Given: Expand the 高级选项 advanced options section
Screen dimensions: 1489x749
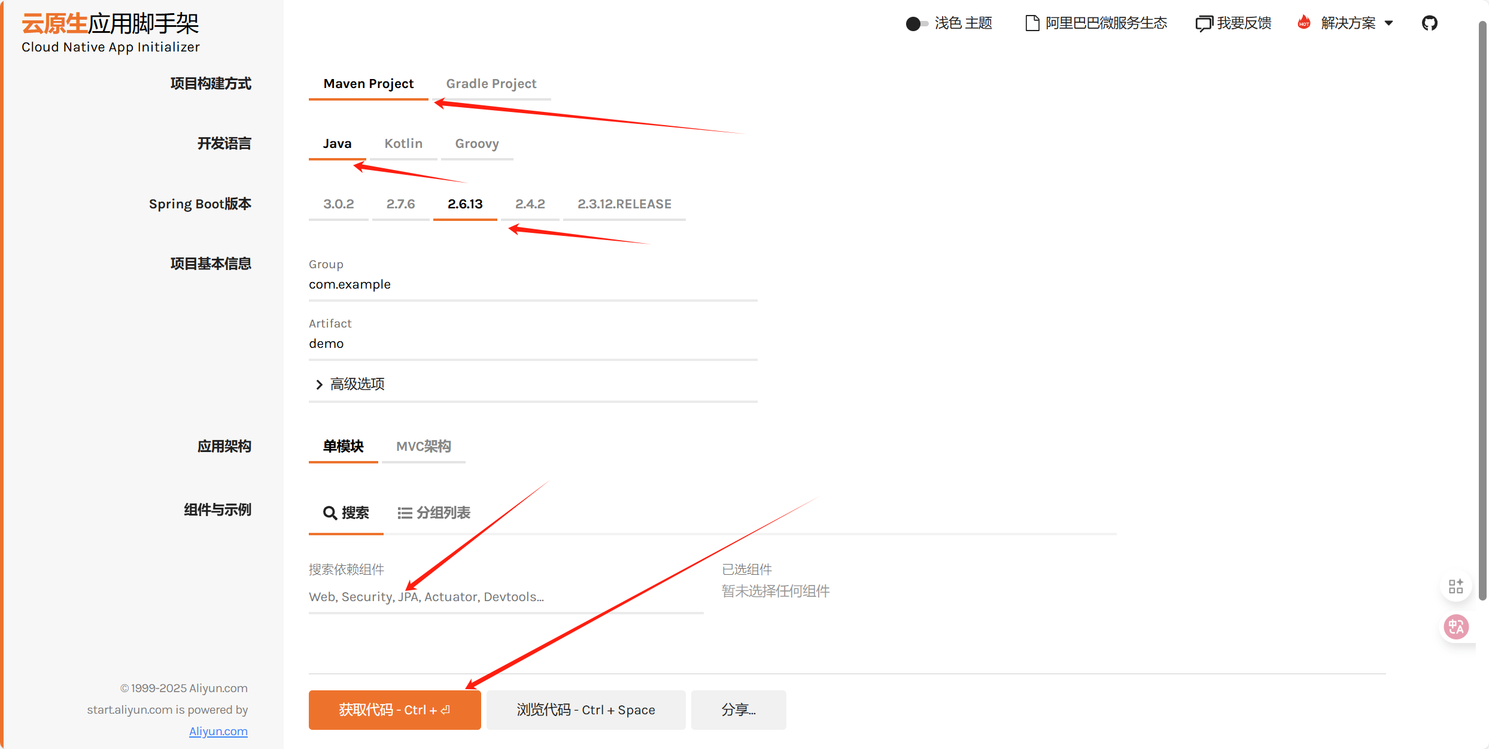Looking at the screenshot, I should pyautogui.click(x=357, y=384).
